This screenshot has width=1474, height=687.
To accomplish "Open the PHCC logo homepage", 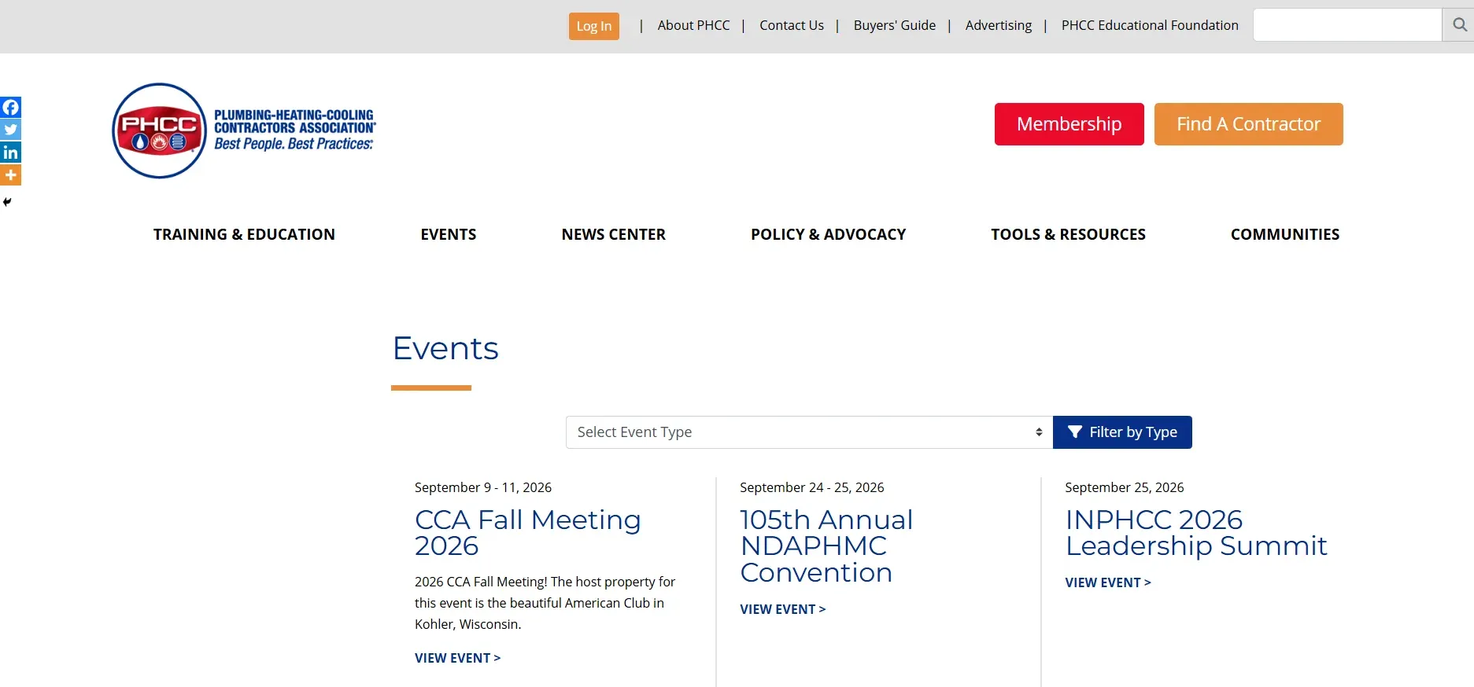I will coord(244,130).
